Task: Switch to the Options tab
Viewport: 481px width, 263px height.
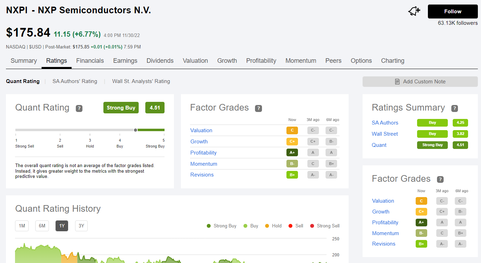Action: tap(361, 61)
